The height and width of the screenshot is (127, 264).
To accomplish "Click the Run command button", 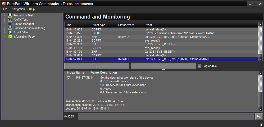I will coord(259,116).
